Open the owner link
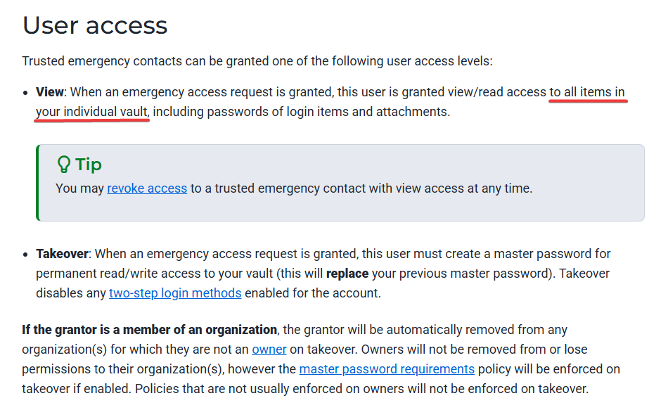Screen dimensions: 668x417 pos(269,349)
